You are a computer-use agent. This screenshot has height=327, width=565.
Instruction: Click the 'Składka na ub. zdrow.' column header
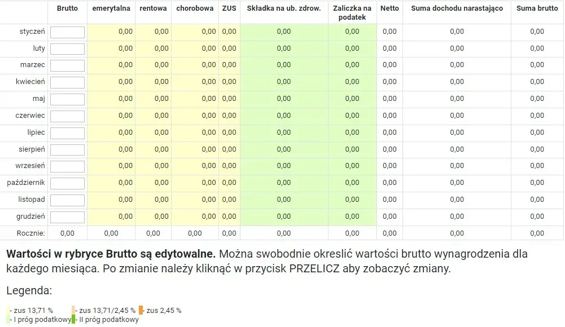[x=284, y=8]
